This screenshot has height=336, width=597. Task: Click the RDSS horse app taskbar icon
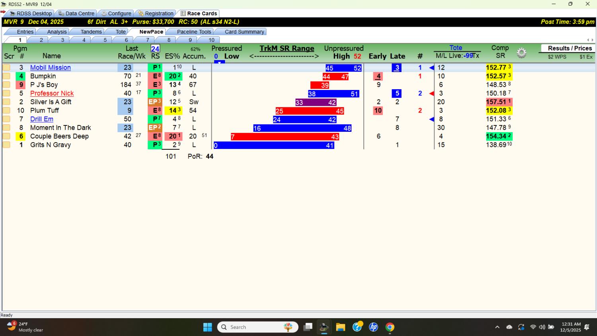point(324,327)
